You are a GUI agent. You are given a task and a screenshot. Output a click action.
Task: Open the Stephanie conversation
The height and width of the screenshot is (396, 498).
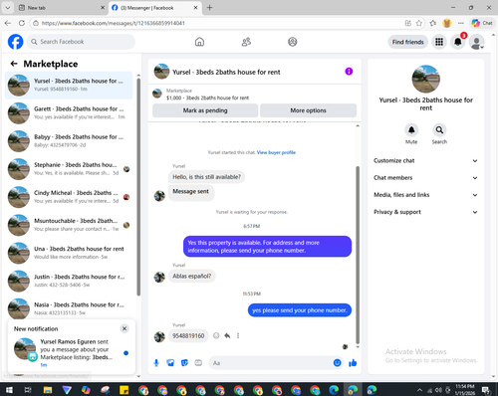[x=69, y=169]
